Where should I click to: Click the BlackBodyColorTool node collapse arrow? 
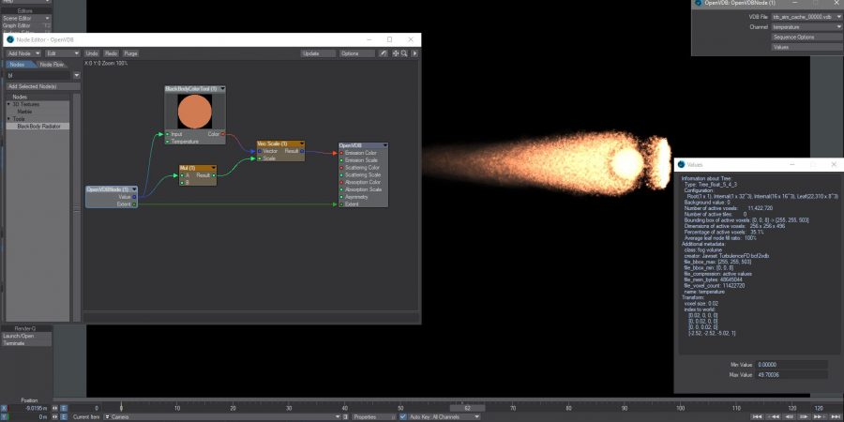pyautogui.click(x=221, y=88)
